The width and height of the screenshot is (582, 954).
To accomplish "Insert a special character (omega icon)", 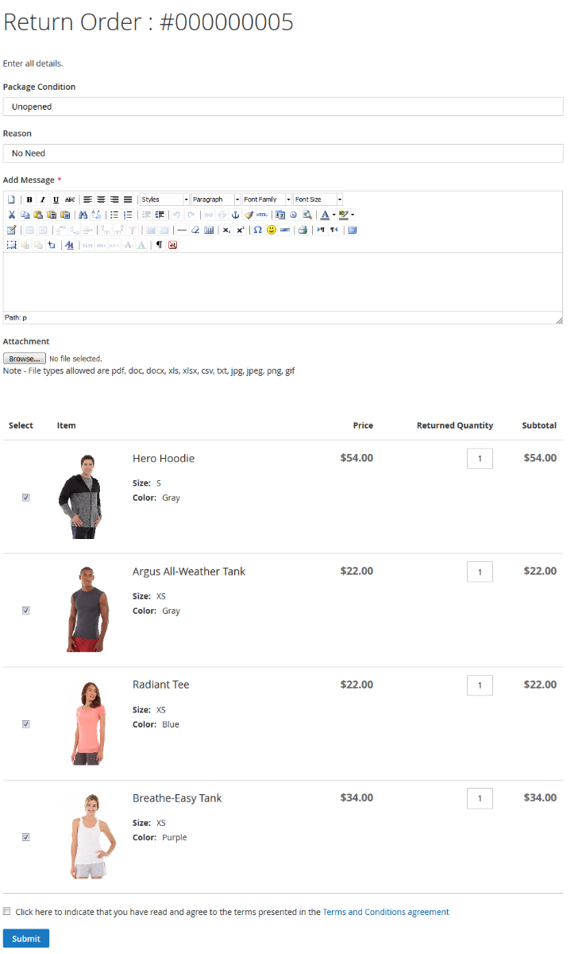I will [x=257, y=230].
